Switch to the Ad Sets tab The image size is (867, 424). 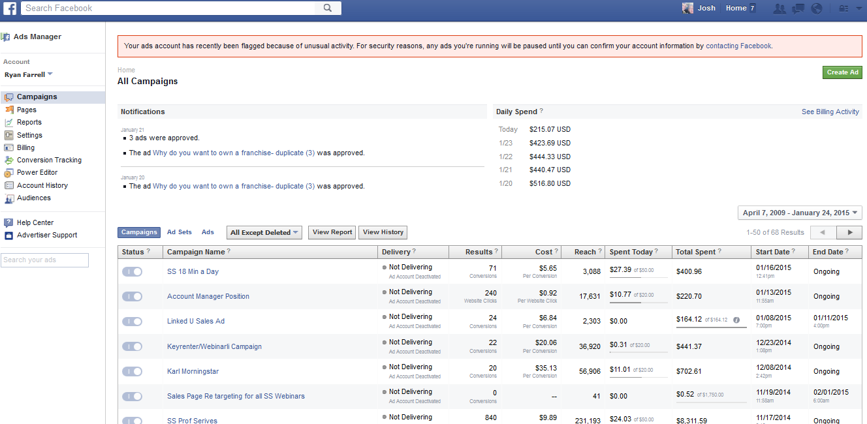180,232
